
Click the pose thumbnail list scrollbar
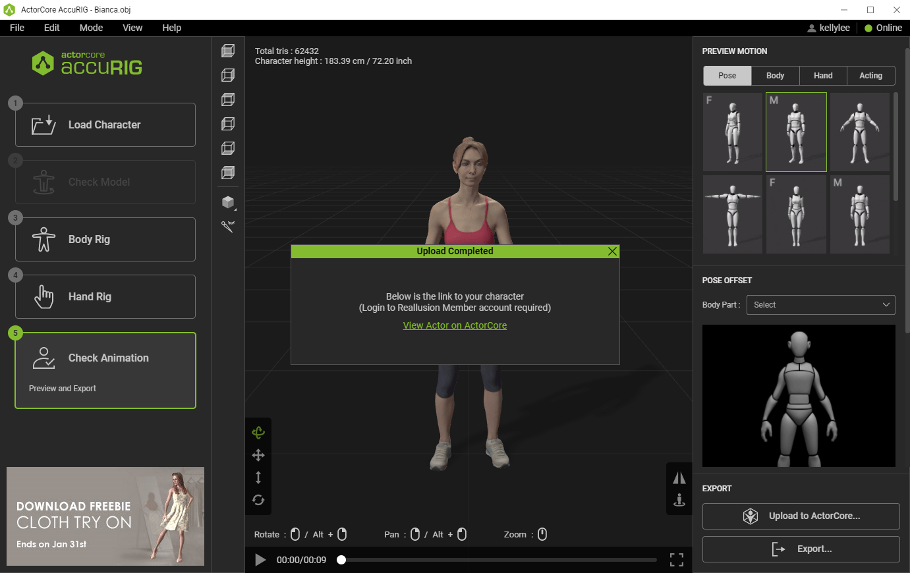(896, 147)
